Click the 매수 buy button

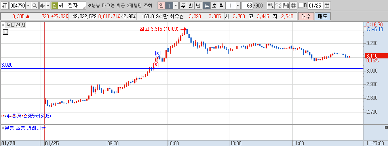(306, 17)
